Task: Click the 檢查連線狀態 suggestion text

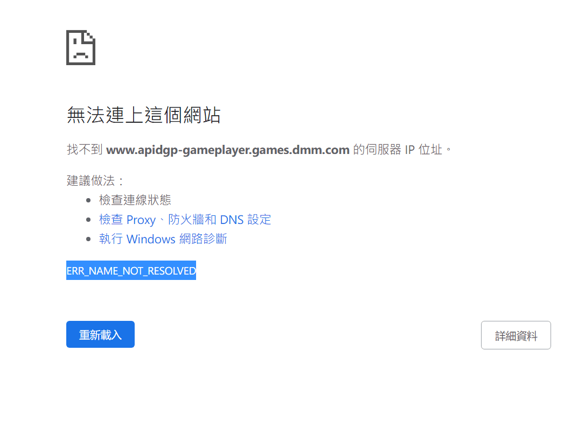Action: pyautogui.click(x=135, y=200)
